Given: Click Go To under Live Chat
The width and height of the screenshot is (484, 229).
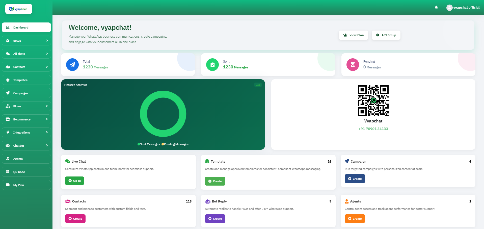Looking at the screenshot, I should point(74,181).
